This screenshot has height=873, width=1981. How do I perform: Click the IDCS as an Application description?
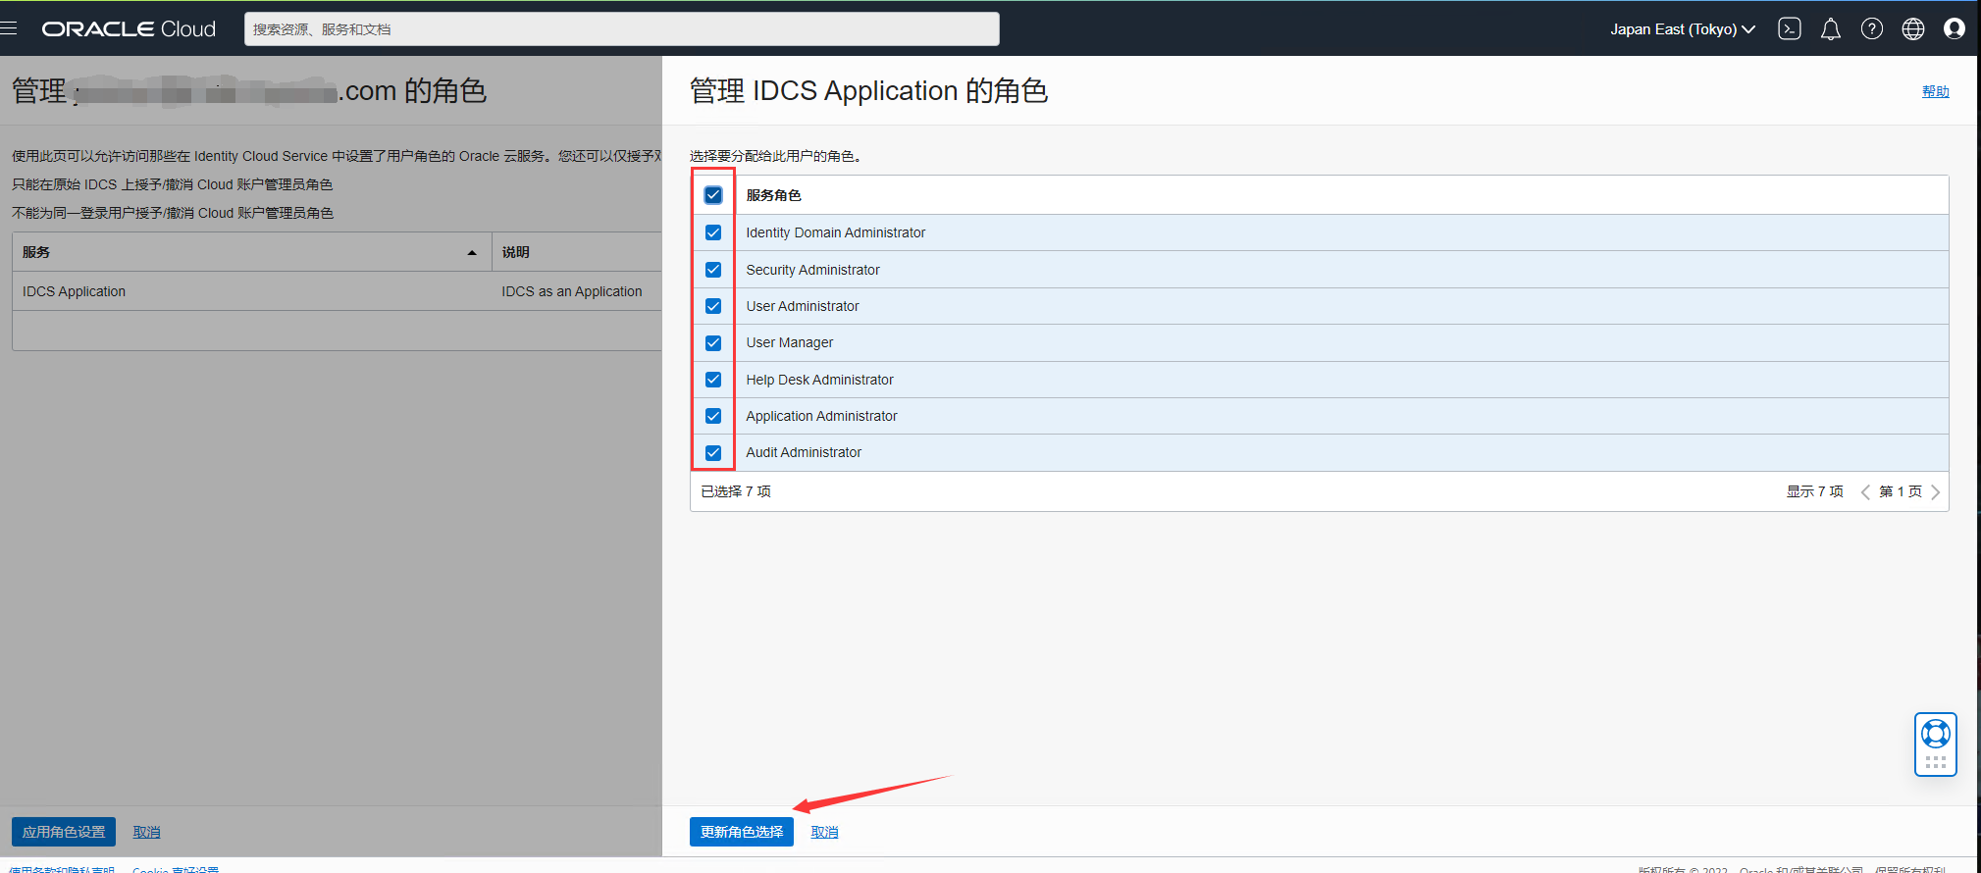click(572, 291)
